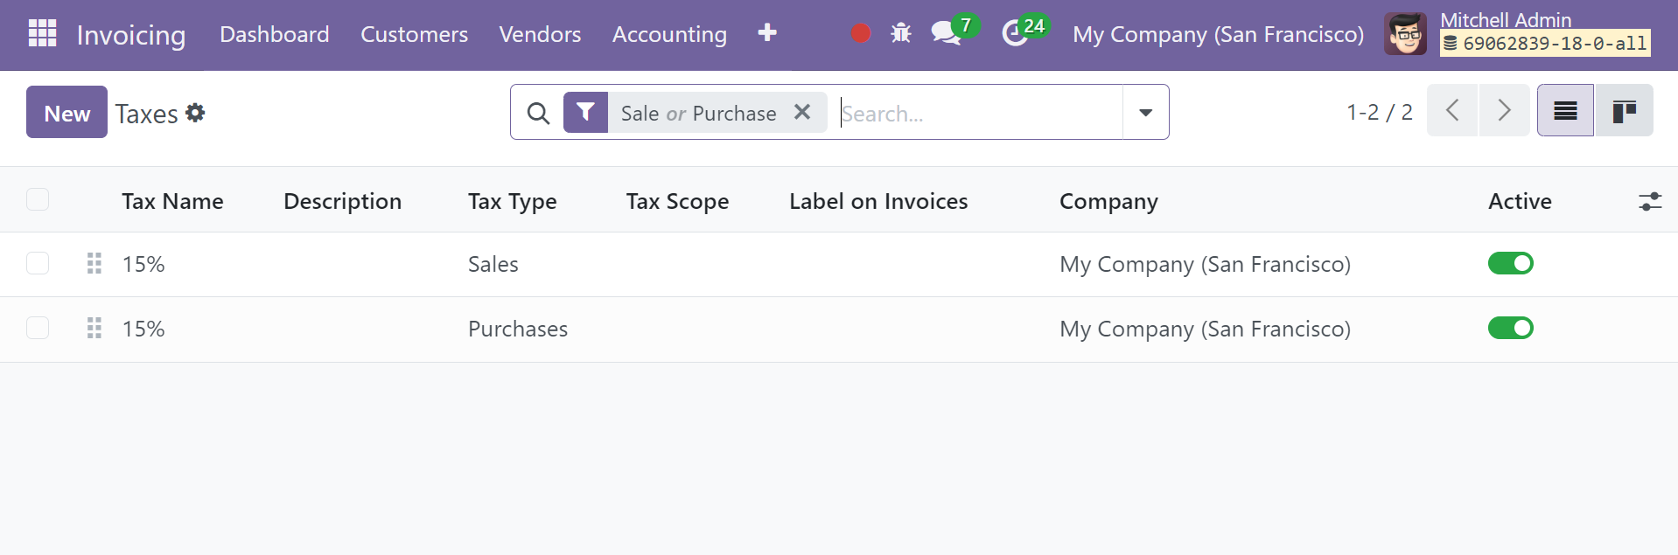Open the 15% tax in Sales row

pos(143,264)
